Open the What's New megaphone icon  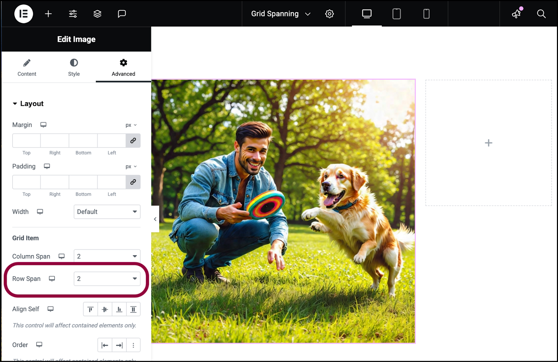pyautogui.click(x=516, y=14)
